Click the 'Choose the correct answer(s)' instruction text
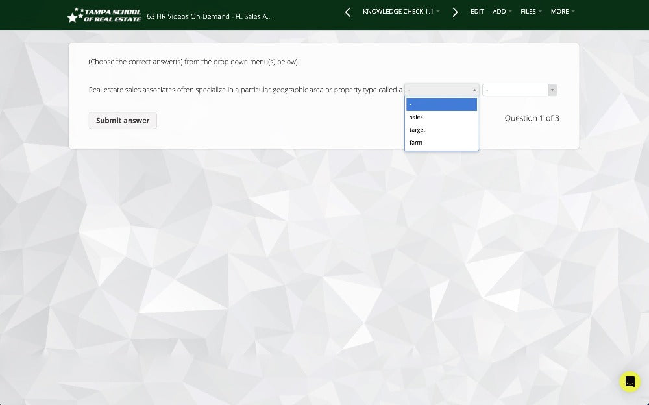Image resolution: width=649 pixels, height=405 pixels. click(193, 62)
